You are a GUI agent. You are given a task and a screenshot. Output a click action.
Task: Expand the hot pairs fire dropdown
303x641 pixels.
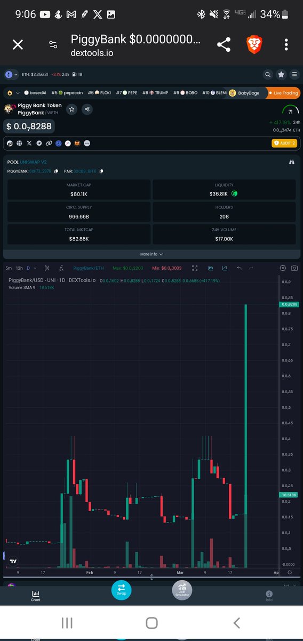18,92
